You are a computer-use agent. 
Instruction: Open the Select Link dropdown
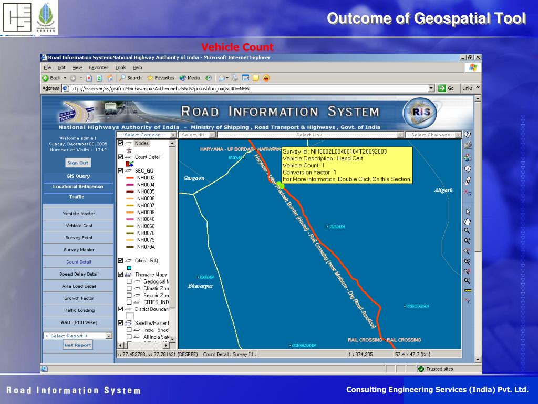[400, 135]
